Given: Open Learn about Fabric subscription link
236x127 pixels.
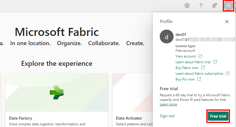Looking at the screenshot, I should point(199,74).
